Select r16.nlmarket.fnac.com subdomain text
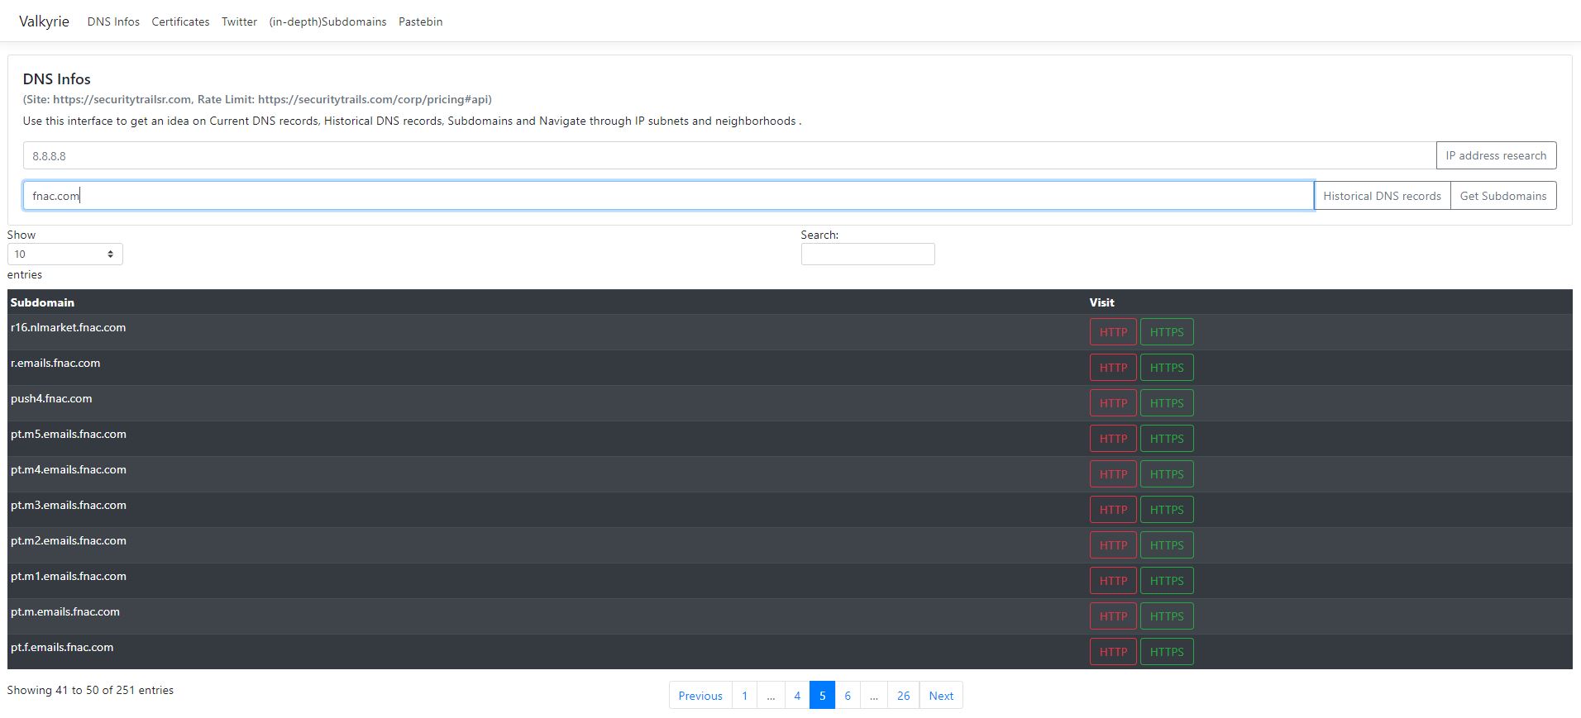This screenshot has width=1581, height=718. 68,327
